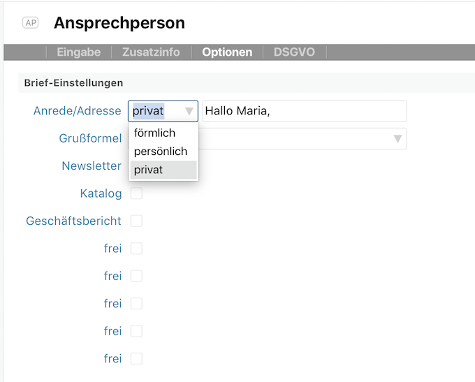Enable the Katalog checkbox
475x382 pixels.
tap(136, 193)
